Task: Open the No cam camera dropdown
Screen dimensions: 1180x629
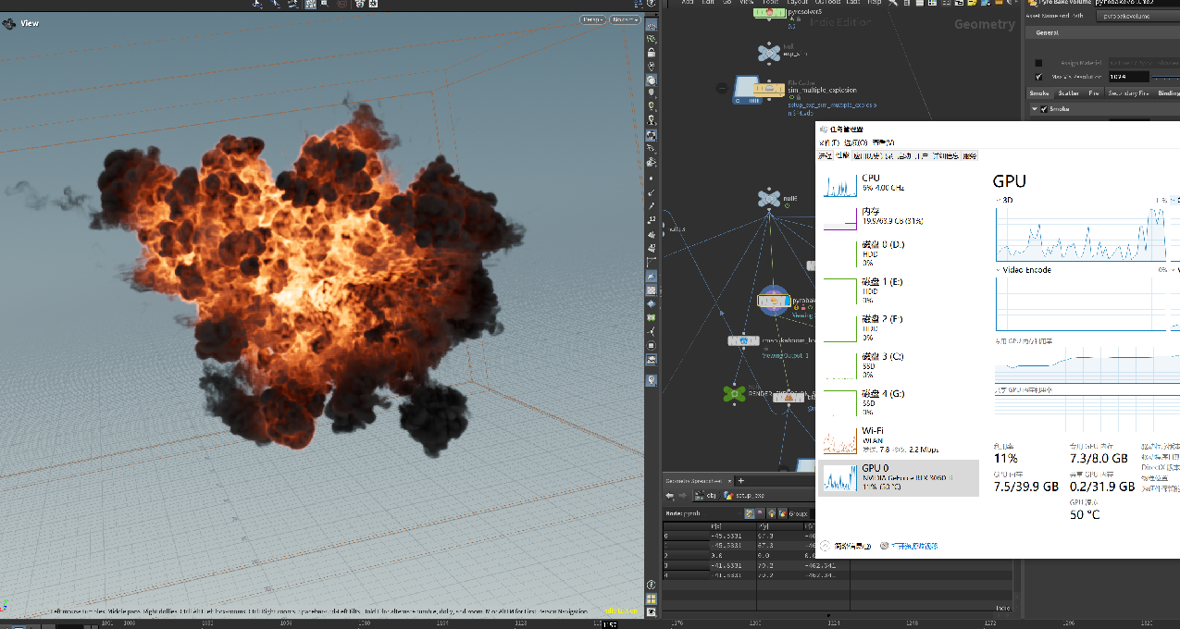Action: (x=625, y=19)
